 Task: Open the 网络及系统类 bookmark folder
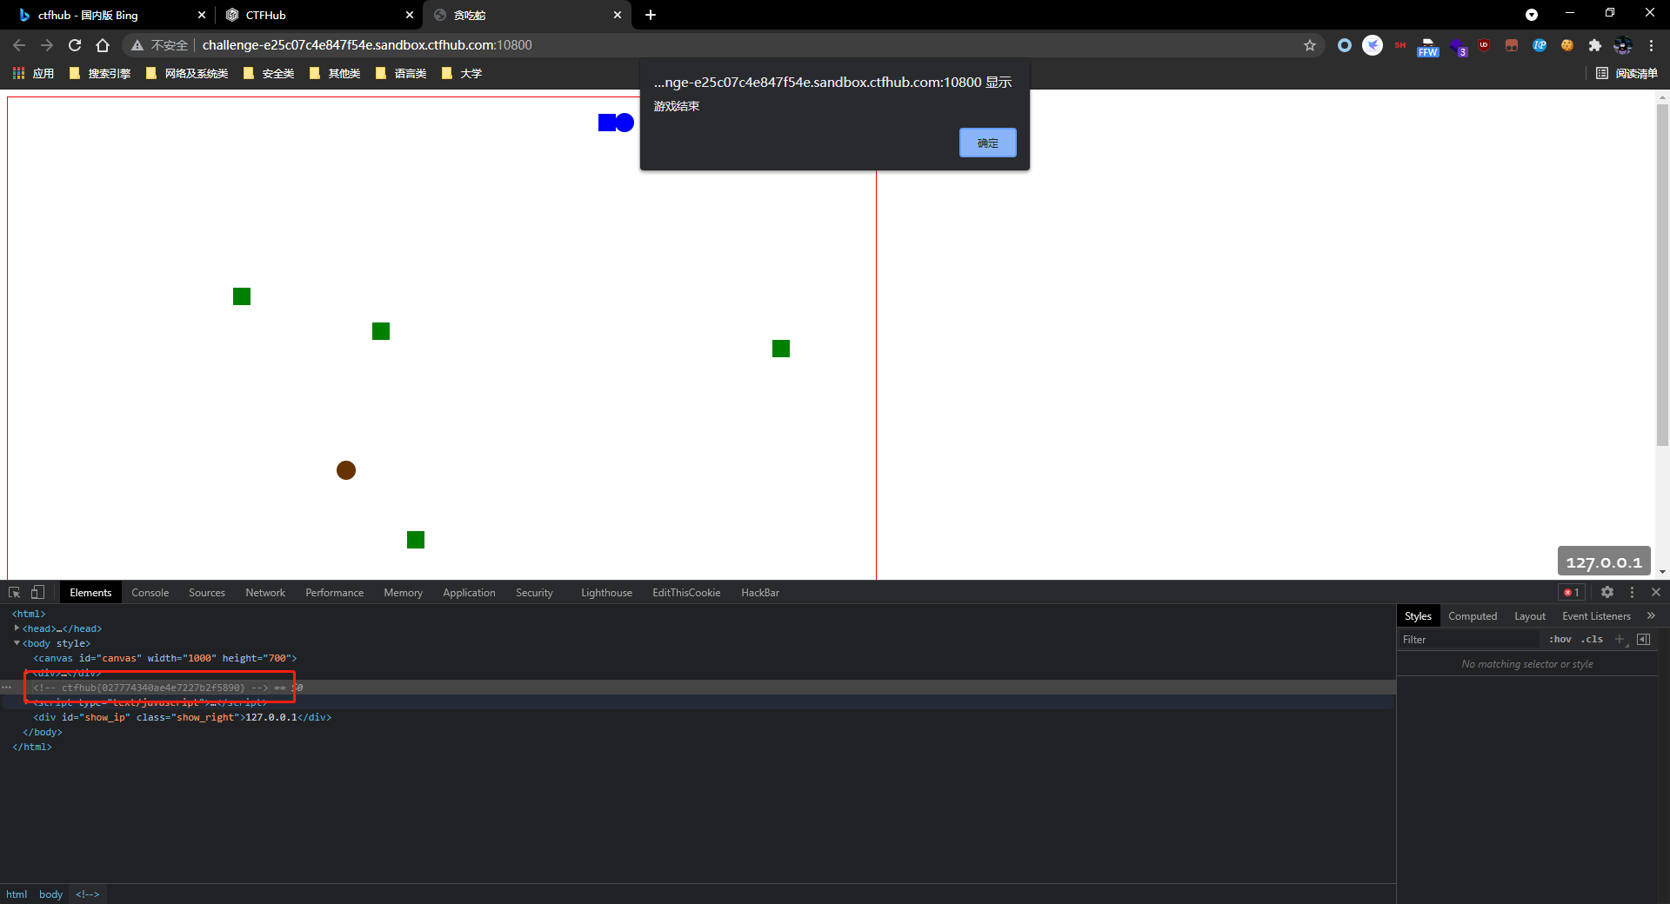tap(187, 74)
